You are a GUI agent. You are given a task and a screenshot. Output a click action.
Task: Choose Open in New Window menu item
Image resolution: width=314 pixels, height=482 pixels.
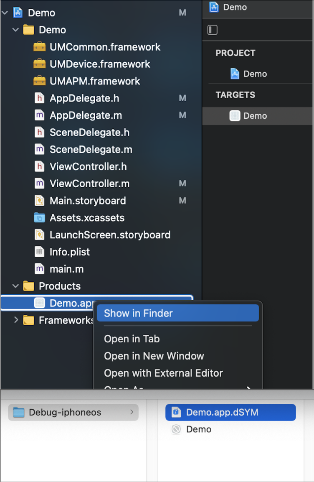[154, 356]
